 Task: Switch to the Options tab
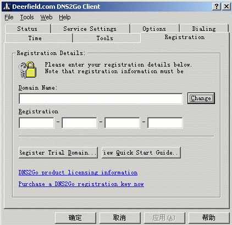(154, 29)
